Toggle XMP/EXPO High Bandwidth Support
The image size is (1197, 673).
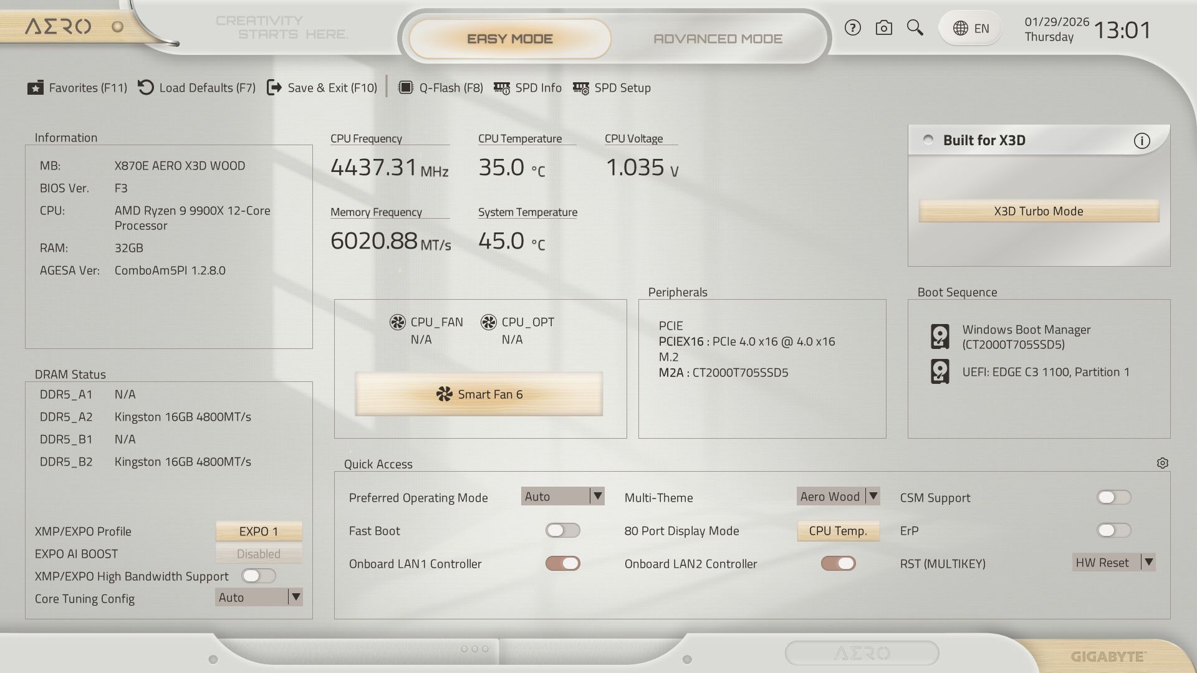coord(259,576)
